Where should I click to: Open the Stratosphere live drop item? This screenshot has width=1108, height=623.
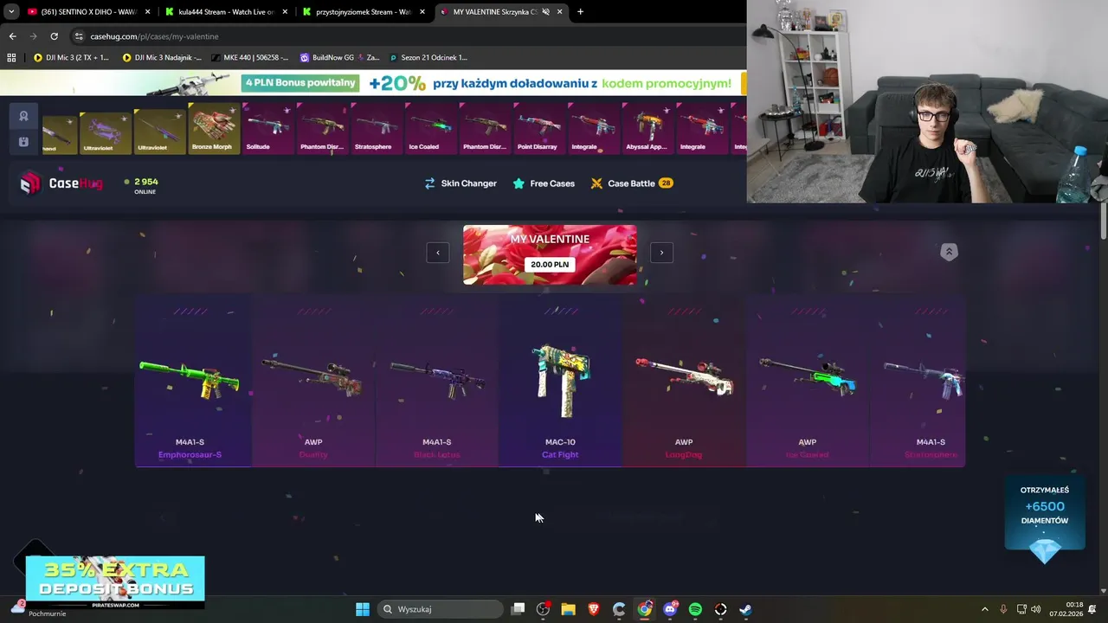click(x=375, y=128)
